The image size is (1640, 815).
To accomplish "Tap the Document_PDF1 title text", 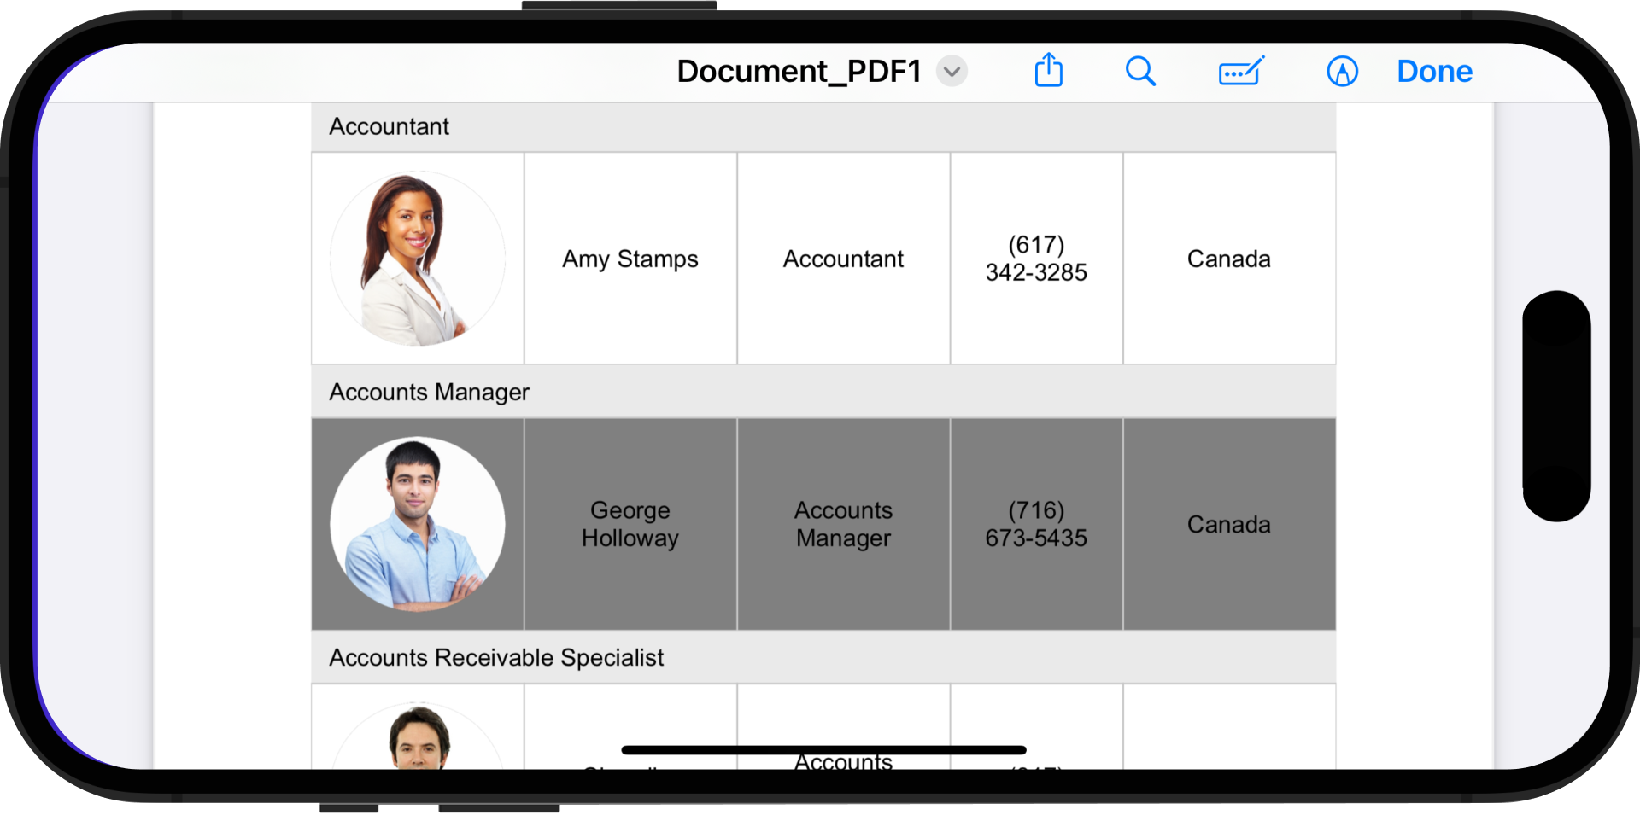I will [x=799, y=72].
